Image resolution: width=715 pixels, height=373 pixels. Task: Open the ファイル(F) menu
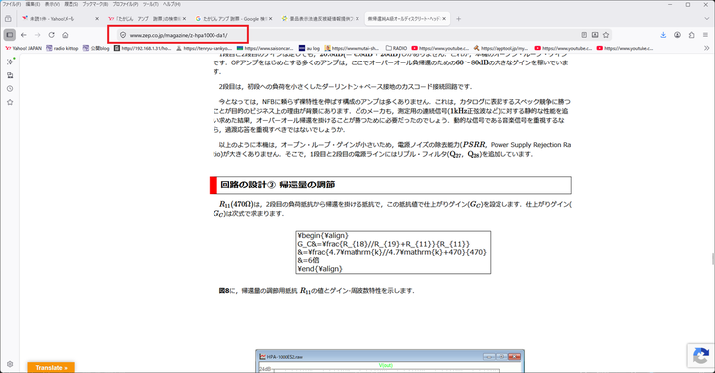pyautogui.click(x=11, y=4)
